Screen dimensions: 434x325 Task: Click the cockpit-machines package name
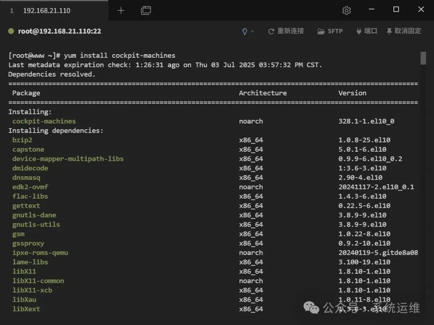tap(44, 121)
